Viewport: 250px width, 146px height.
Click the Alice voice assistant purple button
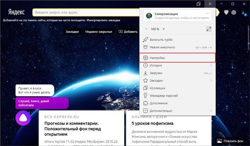[x=23, y=118]
